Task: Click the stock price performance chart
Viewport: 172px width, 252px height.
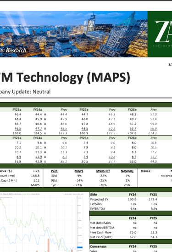Action: 42,222
